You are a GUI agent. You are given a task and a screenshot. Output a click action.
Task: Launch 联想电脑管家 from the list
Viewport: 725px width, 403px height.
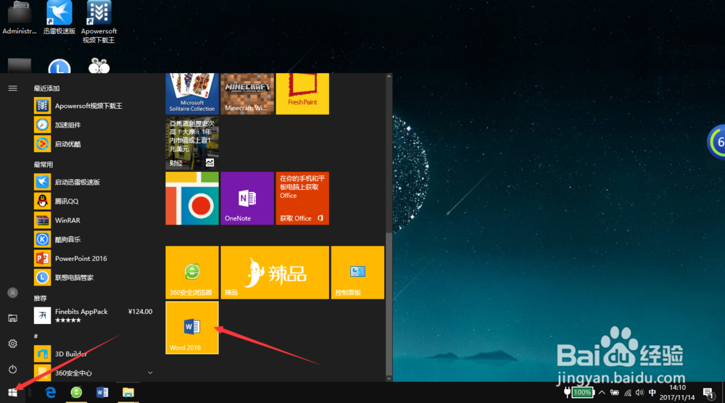(93, 278)
